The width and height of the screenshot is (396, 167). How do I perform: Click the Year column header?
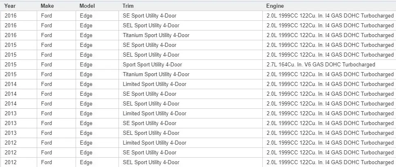click(10, 6)
